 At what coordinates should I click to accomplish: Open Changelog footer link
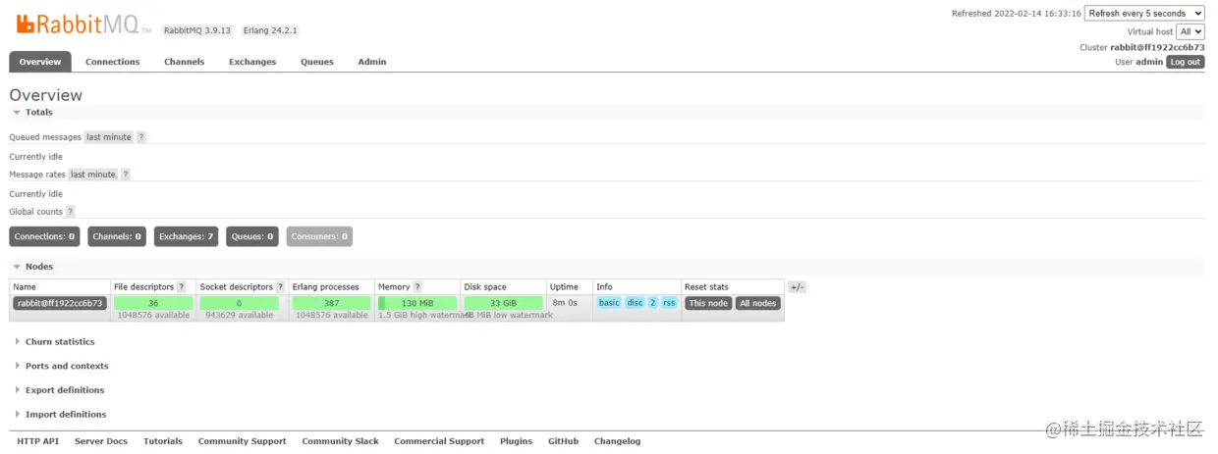point(618,442)
